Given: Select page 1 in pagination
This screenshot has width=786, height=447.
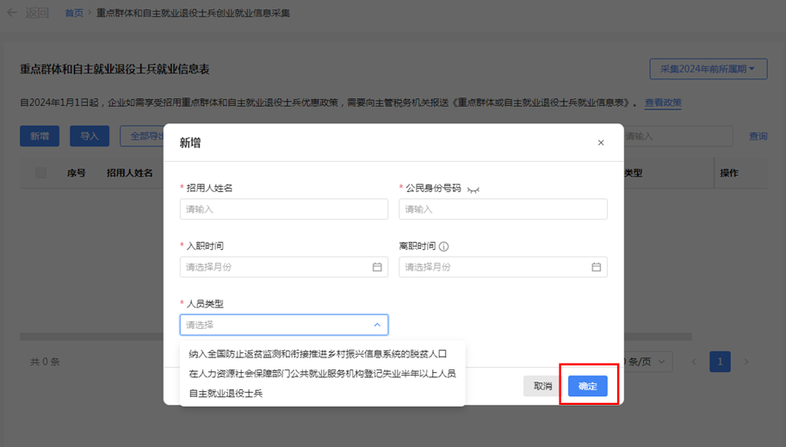Looking at the screenshot, I should 720,362.
